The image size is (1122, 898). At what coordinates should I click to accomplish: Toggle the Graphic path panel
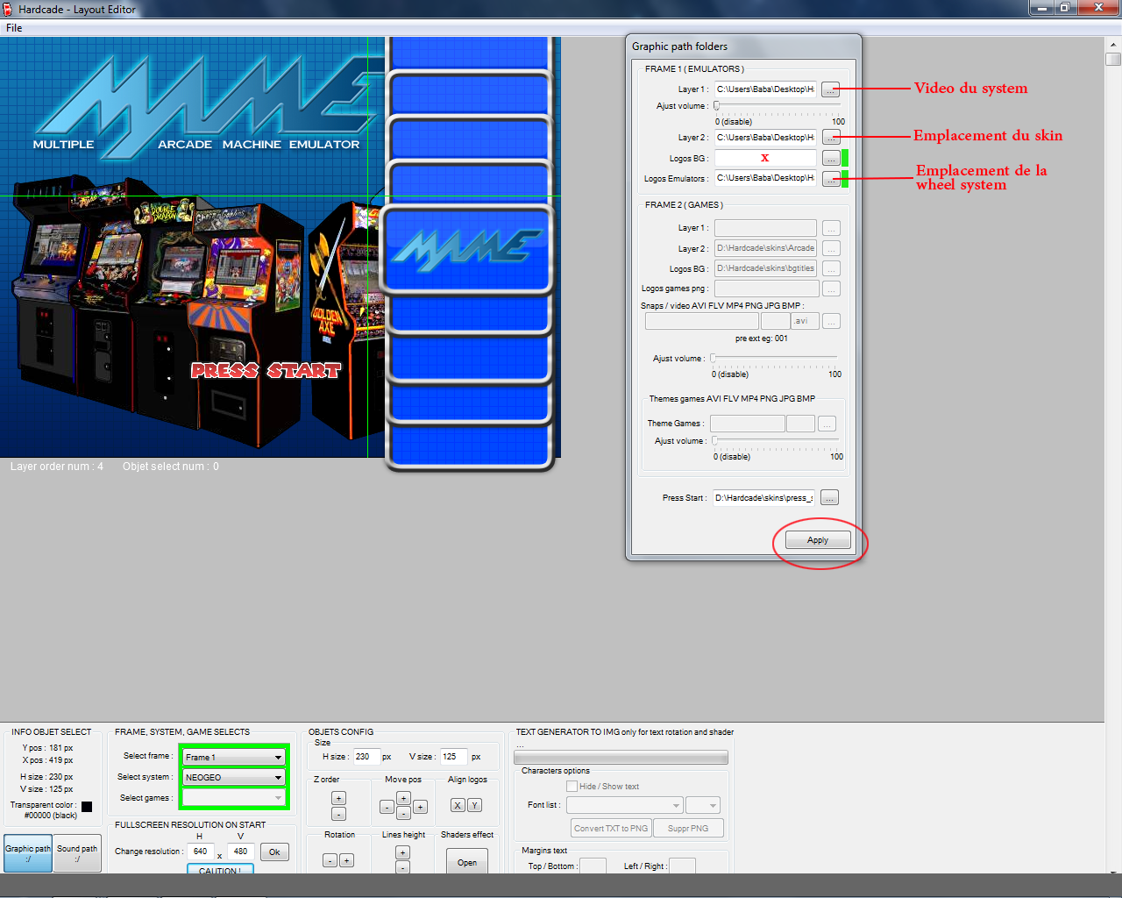click(28, 853)
